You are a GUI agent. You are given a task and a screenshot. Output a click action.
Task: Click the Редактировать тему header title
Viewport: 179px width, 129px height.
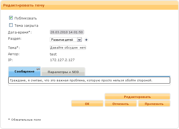tap(24, 5)
